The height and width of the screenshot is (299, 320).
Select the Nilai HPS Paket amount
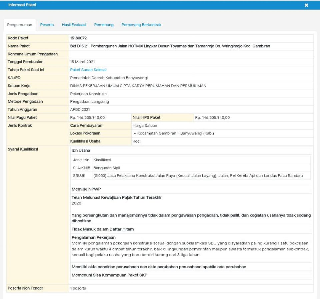coord(212,117)
